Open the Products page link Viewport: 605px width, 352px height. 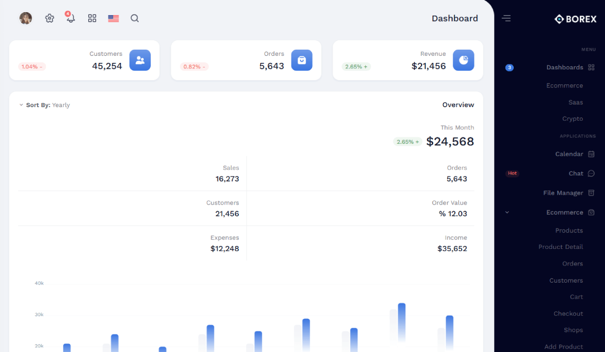coord(569,230)
